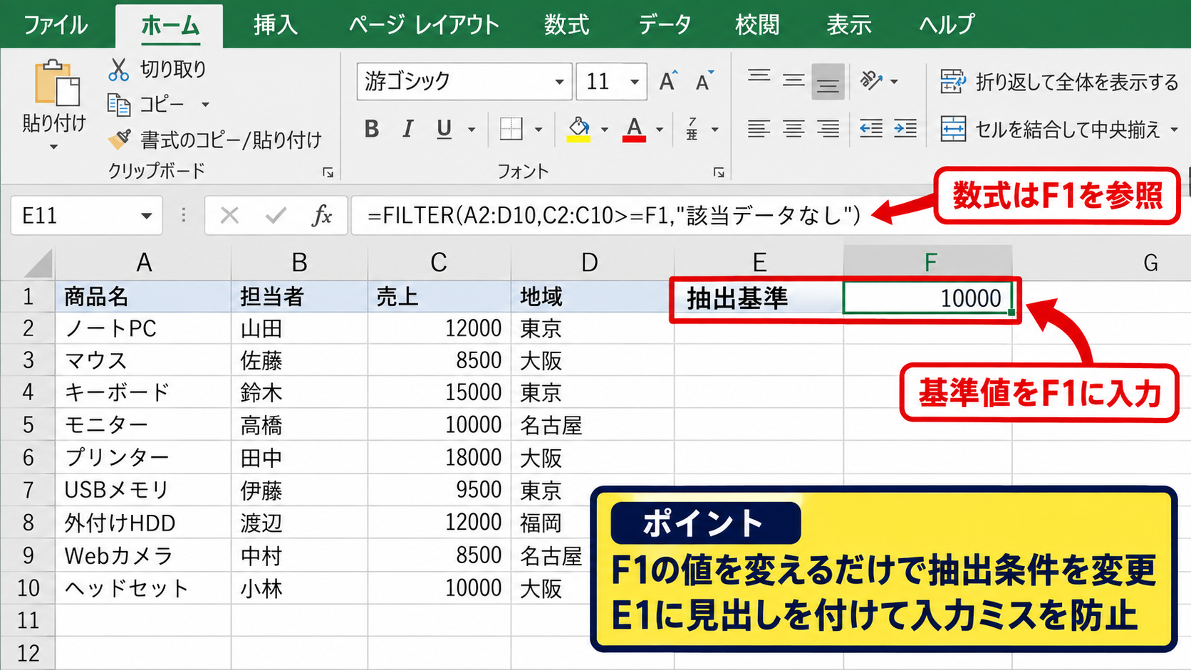
Task: Toggle wrap text (折り返して全体を表示する)
Action: coord(1059,82)
